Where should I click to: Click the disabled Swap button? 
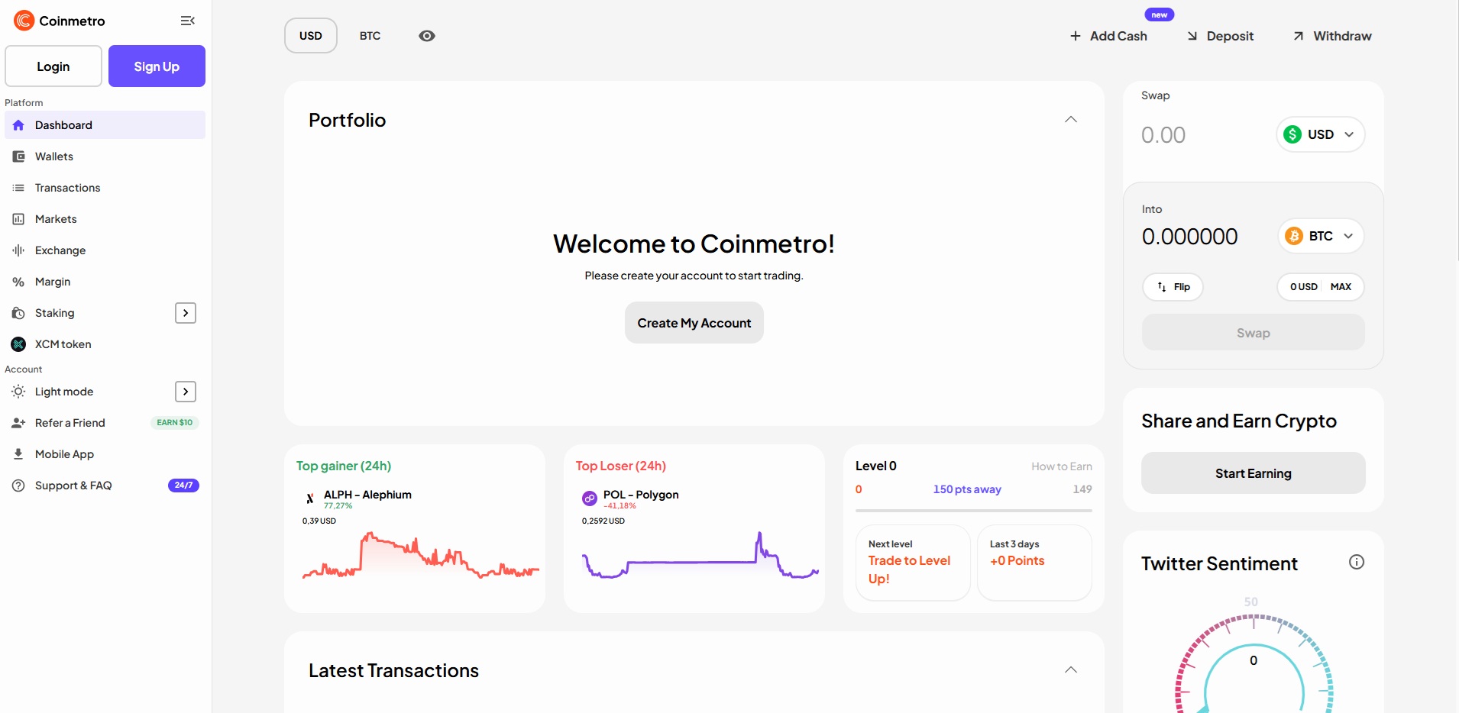coord(1254,333)
